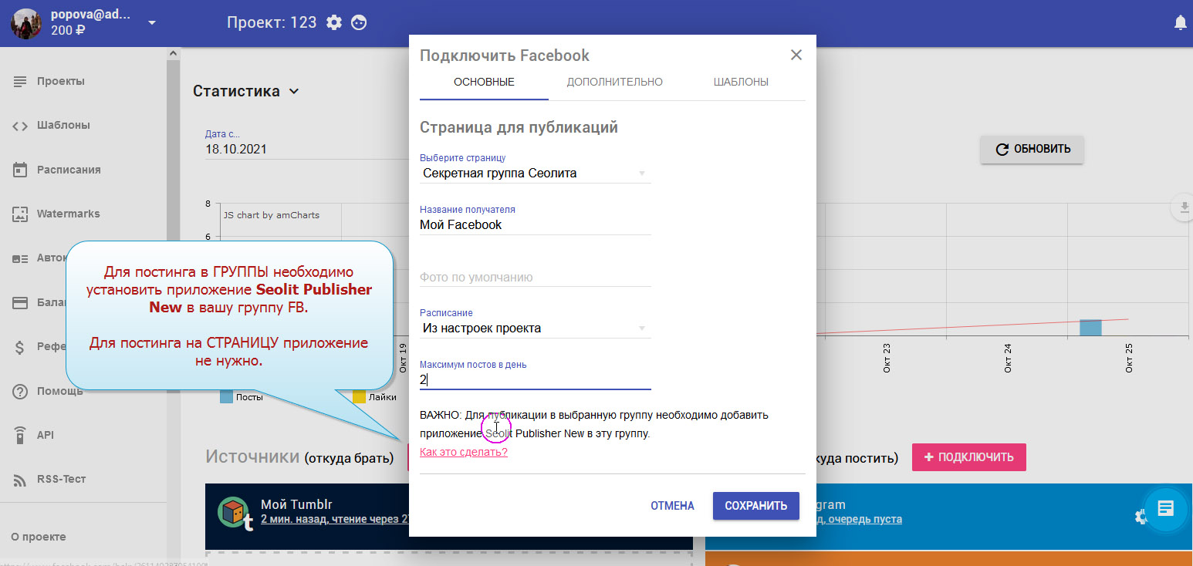Image resolution: width=1193 pixels, height=566 pixels.
Task: Click the RSS-Тест feed icon
Action: [x=20, y=480]
